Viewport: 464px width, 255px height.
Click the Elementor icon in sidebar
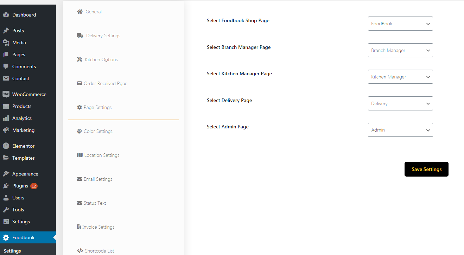(6, 146)
